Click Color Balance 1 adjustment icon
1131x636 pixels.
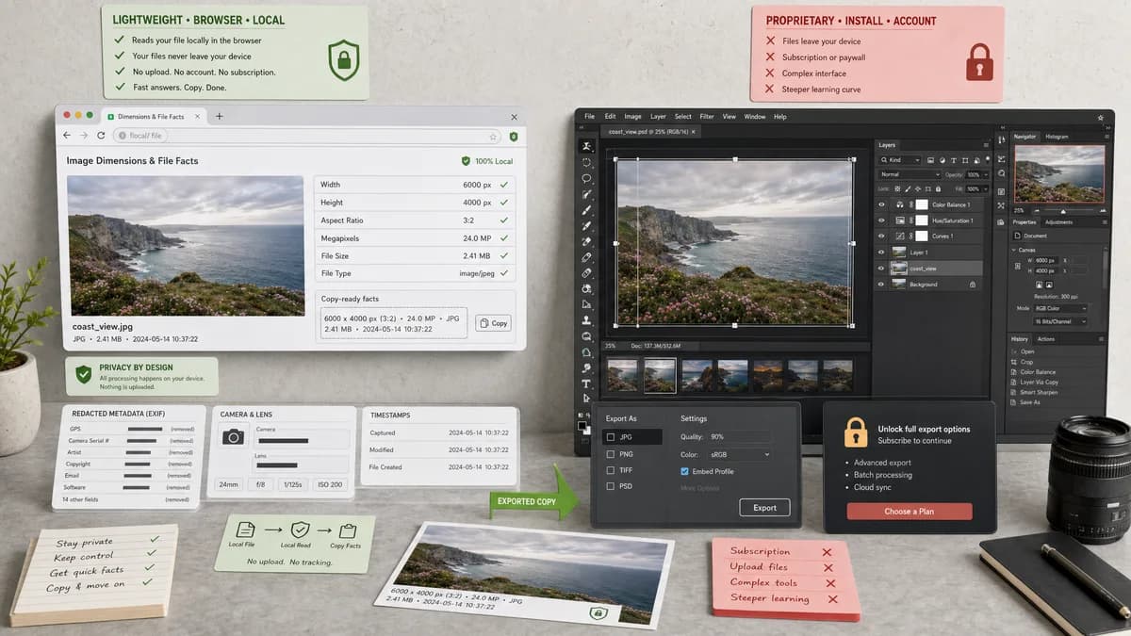[x=899, y=204]
